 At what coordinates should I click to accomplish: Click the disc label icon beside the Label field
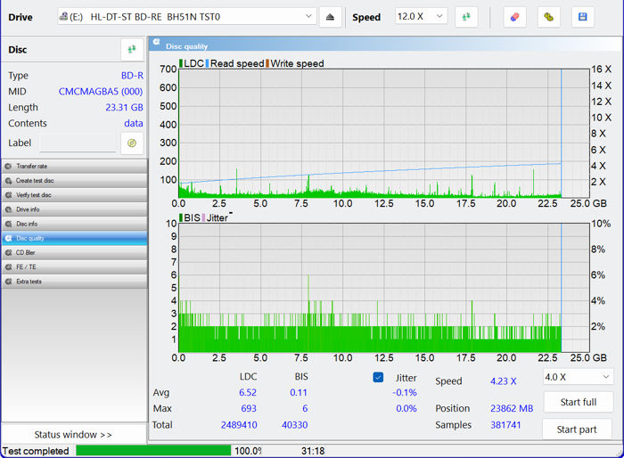coord(132,143)
